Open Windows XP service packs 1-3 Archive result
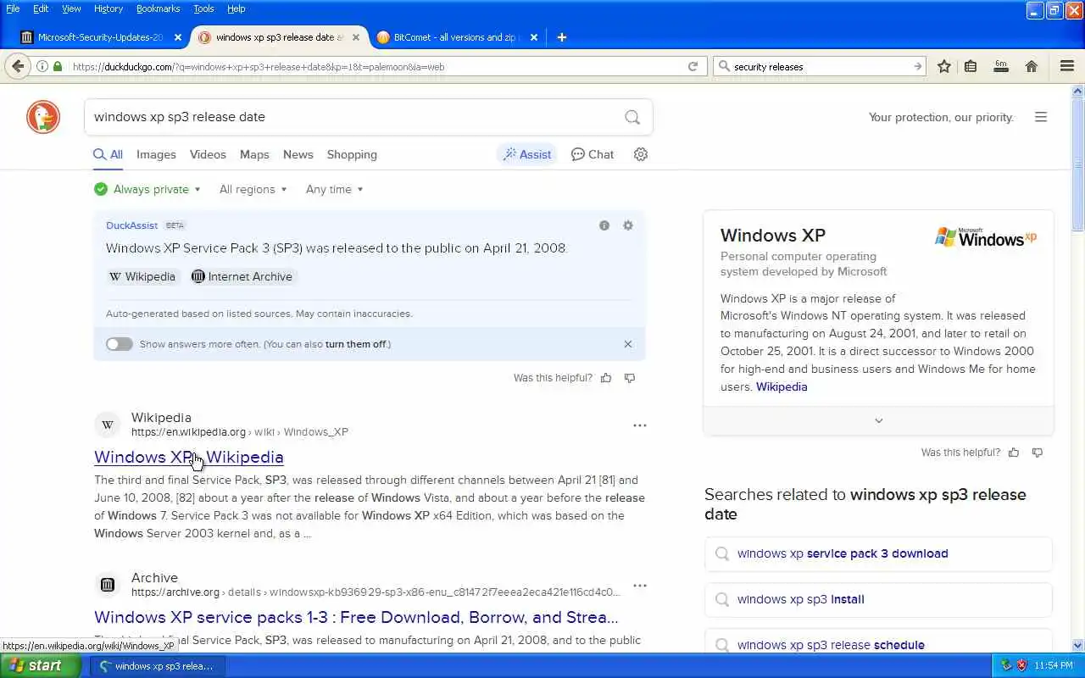This screenshot has width=1085, height=678. (x=356, y=617)
